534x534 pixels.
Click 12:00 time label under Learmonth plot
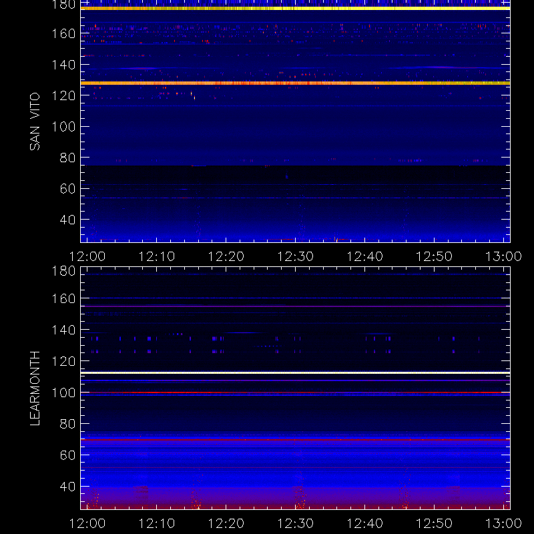point(87,523)
